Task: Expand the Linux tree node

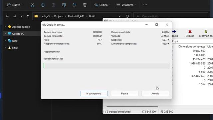Action: tap(5, 48)
